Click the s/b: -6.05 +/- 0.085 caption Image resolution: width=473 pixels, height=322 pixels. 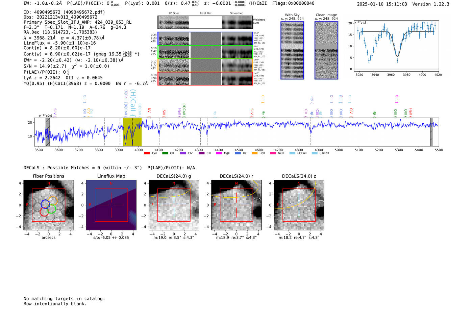111,238
